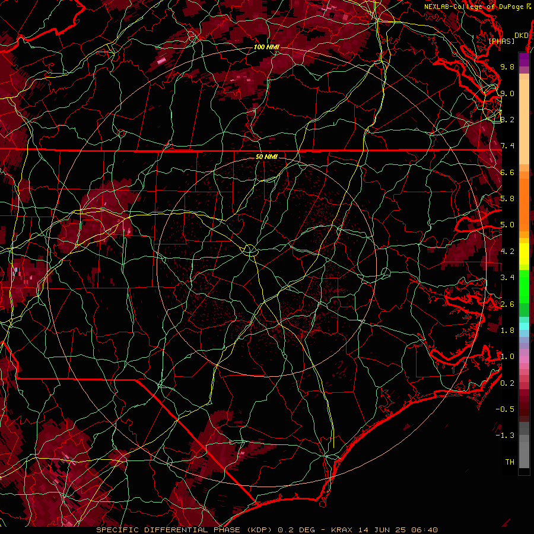Click the -1.3 legend value

point(505,436)
